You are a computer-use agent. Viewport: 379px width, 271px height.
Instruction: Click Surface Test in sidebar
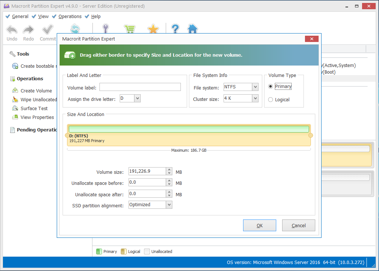[x=34, y=109]
